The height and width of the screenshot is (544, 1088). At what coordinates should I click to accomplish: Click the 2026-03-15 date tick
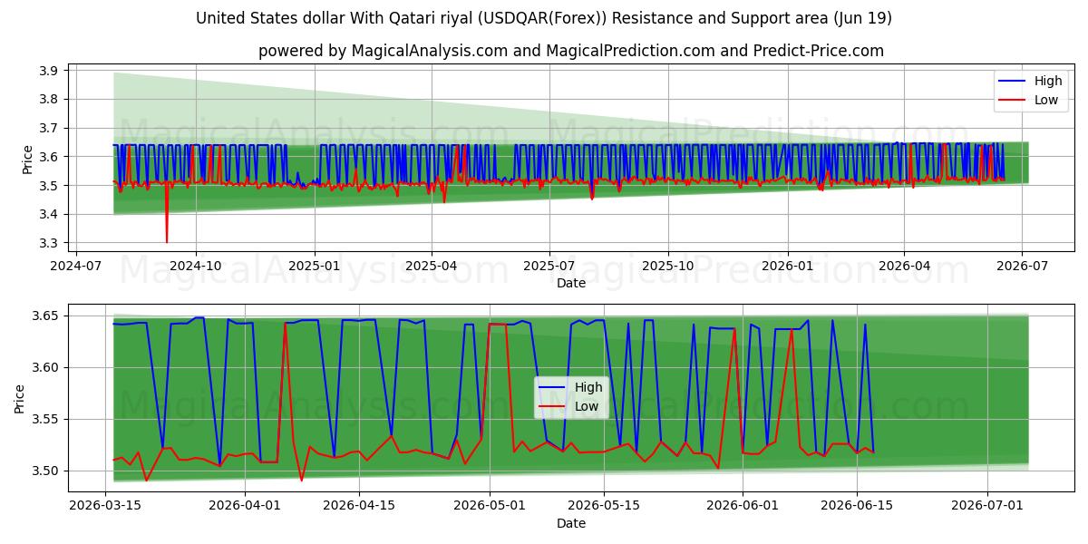tap(106, 506)
